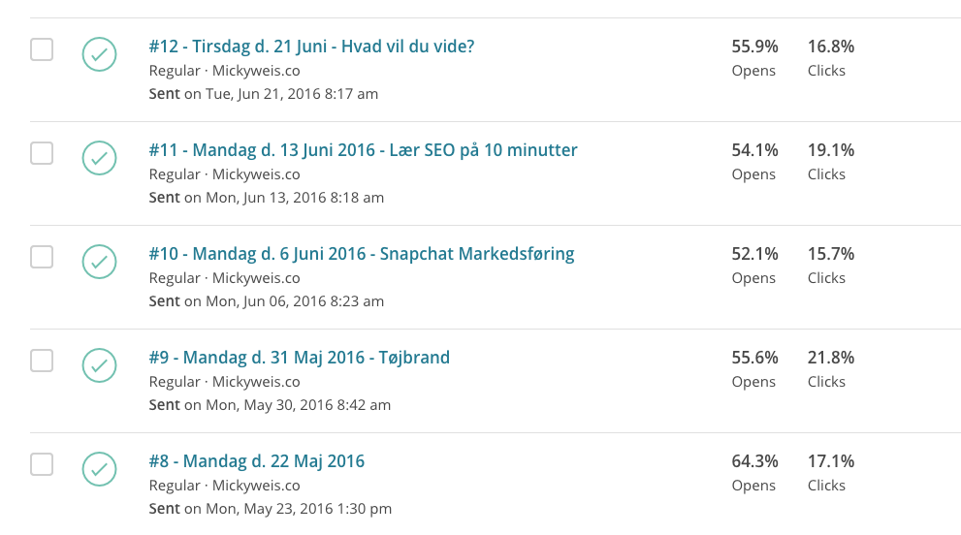Screen dimensions: 961x535
Task: Click the 21.8% Clicks stat for #9
Action: click(x=830, y=368)
